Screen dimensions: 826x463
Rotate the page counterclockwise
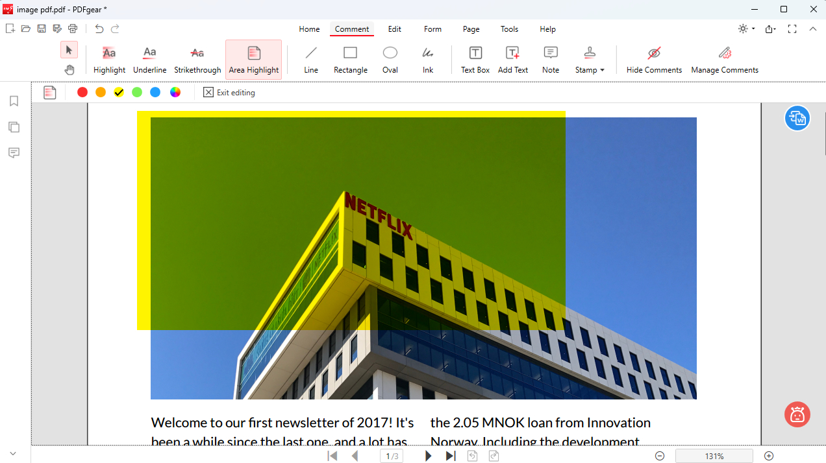473,456
